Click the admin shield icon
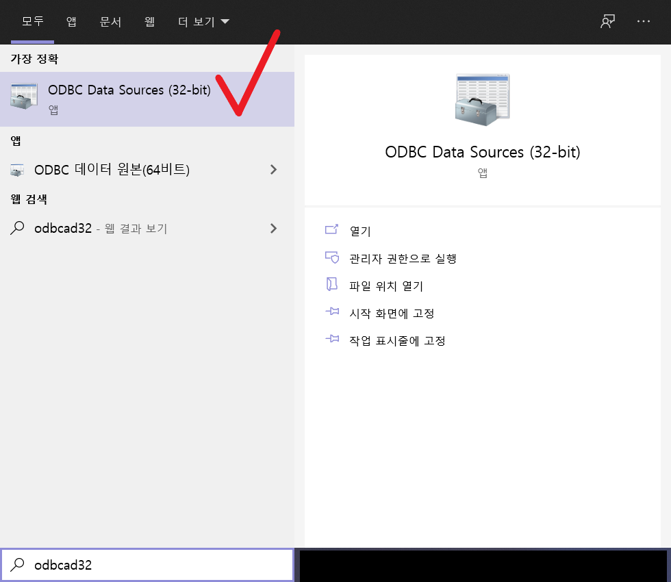Image resolution: width=671 pixels, height=582 pixels. tap(332, 257)
